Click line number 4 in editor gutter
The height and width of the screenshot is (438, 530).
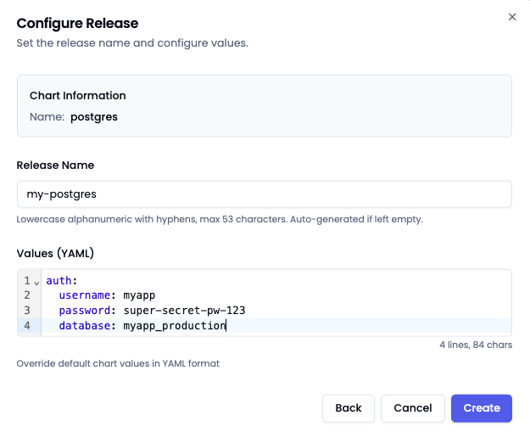click(x=27, y=325)
